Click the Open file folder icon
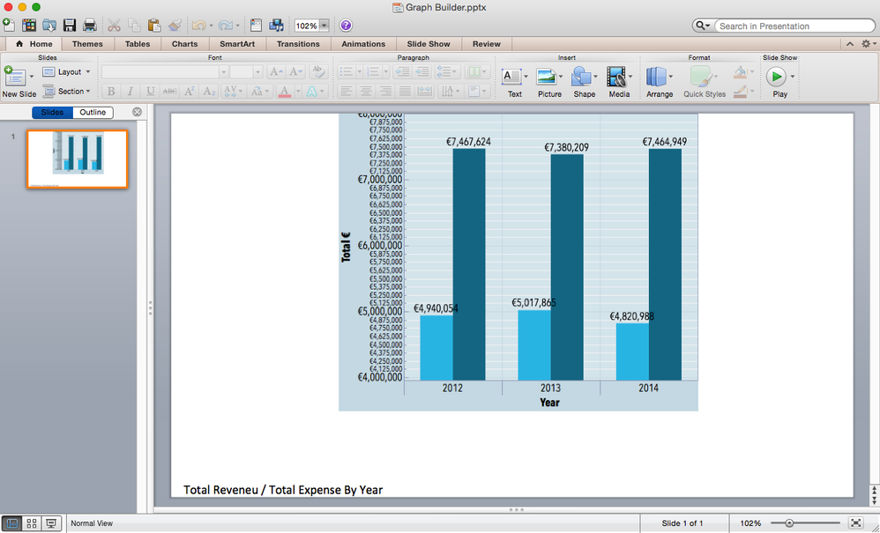The width and height of the screenshot is (880, 533). coord(49,26)
